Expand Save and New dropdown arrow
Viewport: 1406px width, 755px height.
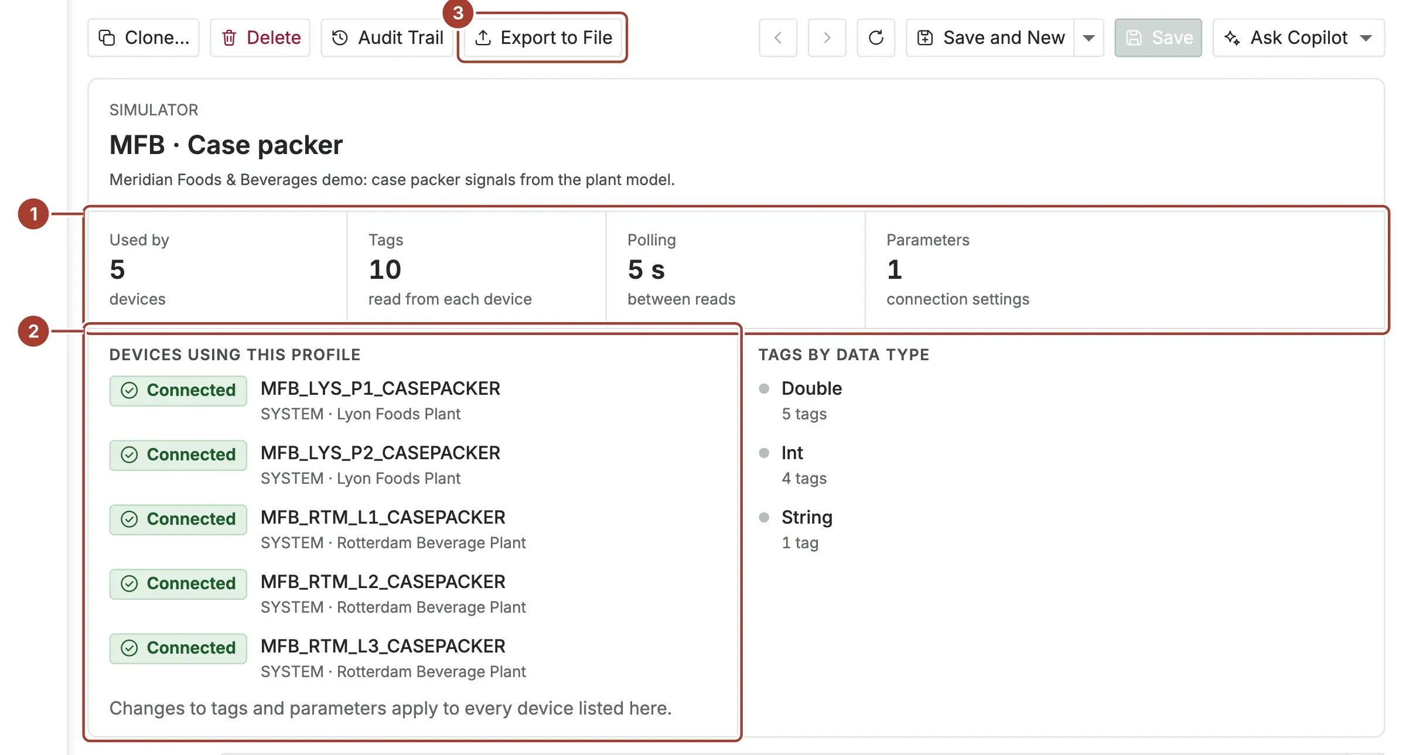click(x=1089, y=38)
